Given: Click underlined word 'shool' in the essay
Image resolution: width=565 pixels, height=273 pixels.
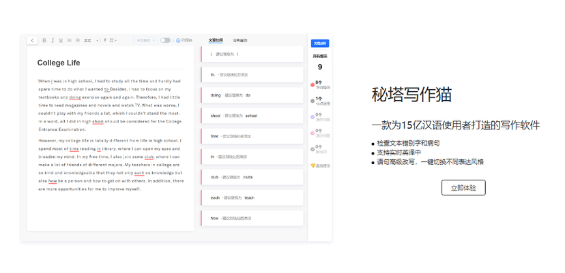Looking at the screenshot, I should 98,122.
